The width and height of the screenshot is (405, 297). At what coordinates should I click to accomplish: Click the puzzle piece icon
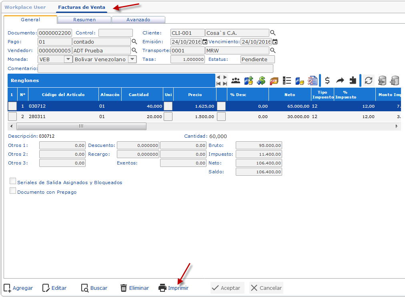coord(353,80)
